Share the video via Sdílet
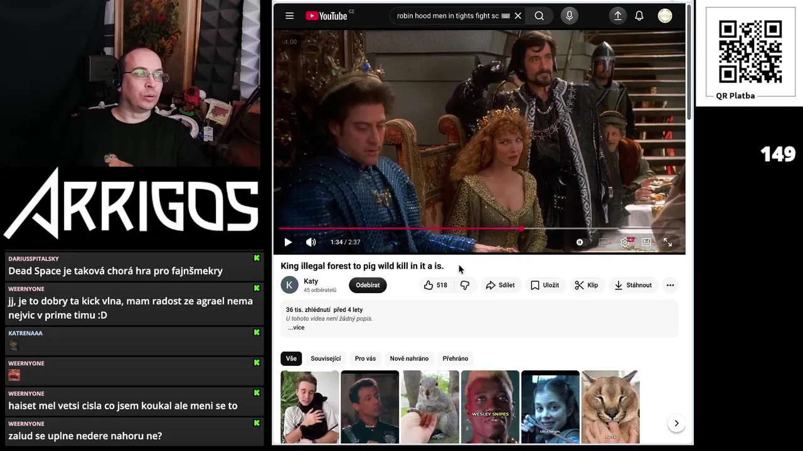 (500, 285)
